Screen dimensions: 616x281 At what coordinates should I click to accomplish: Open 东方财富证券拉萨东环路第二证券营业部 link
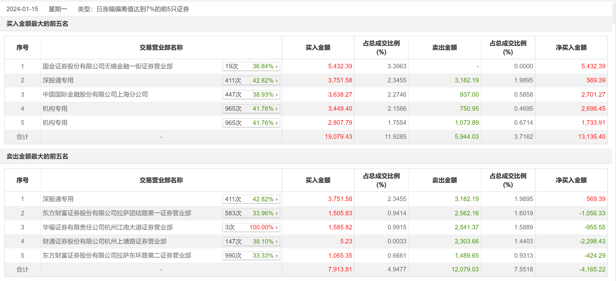[x=117, y=256]
